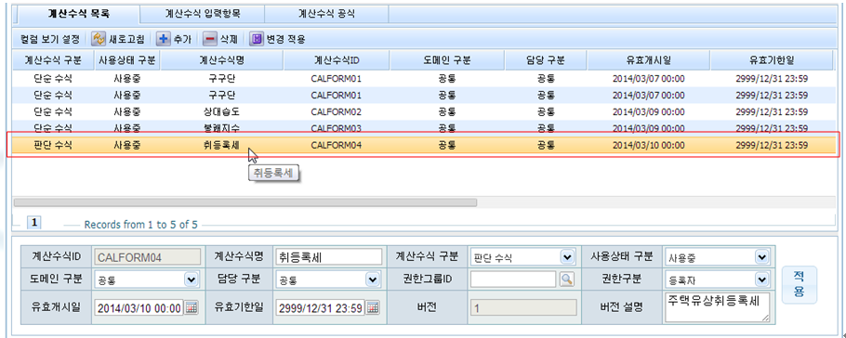Screen dimensions: 846x338
Task: Click the 2014/03/10 00:00 grid cell
Action: click(649, 145)
